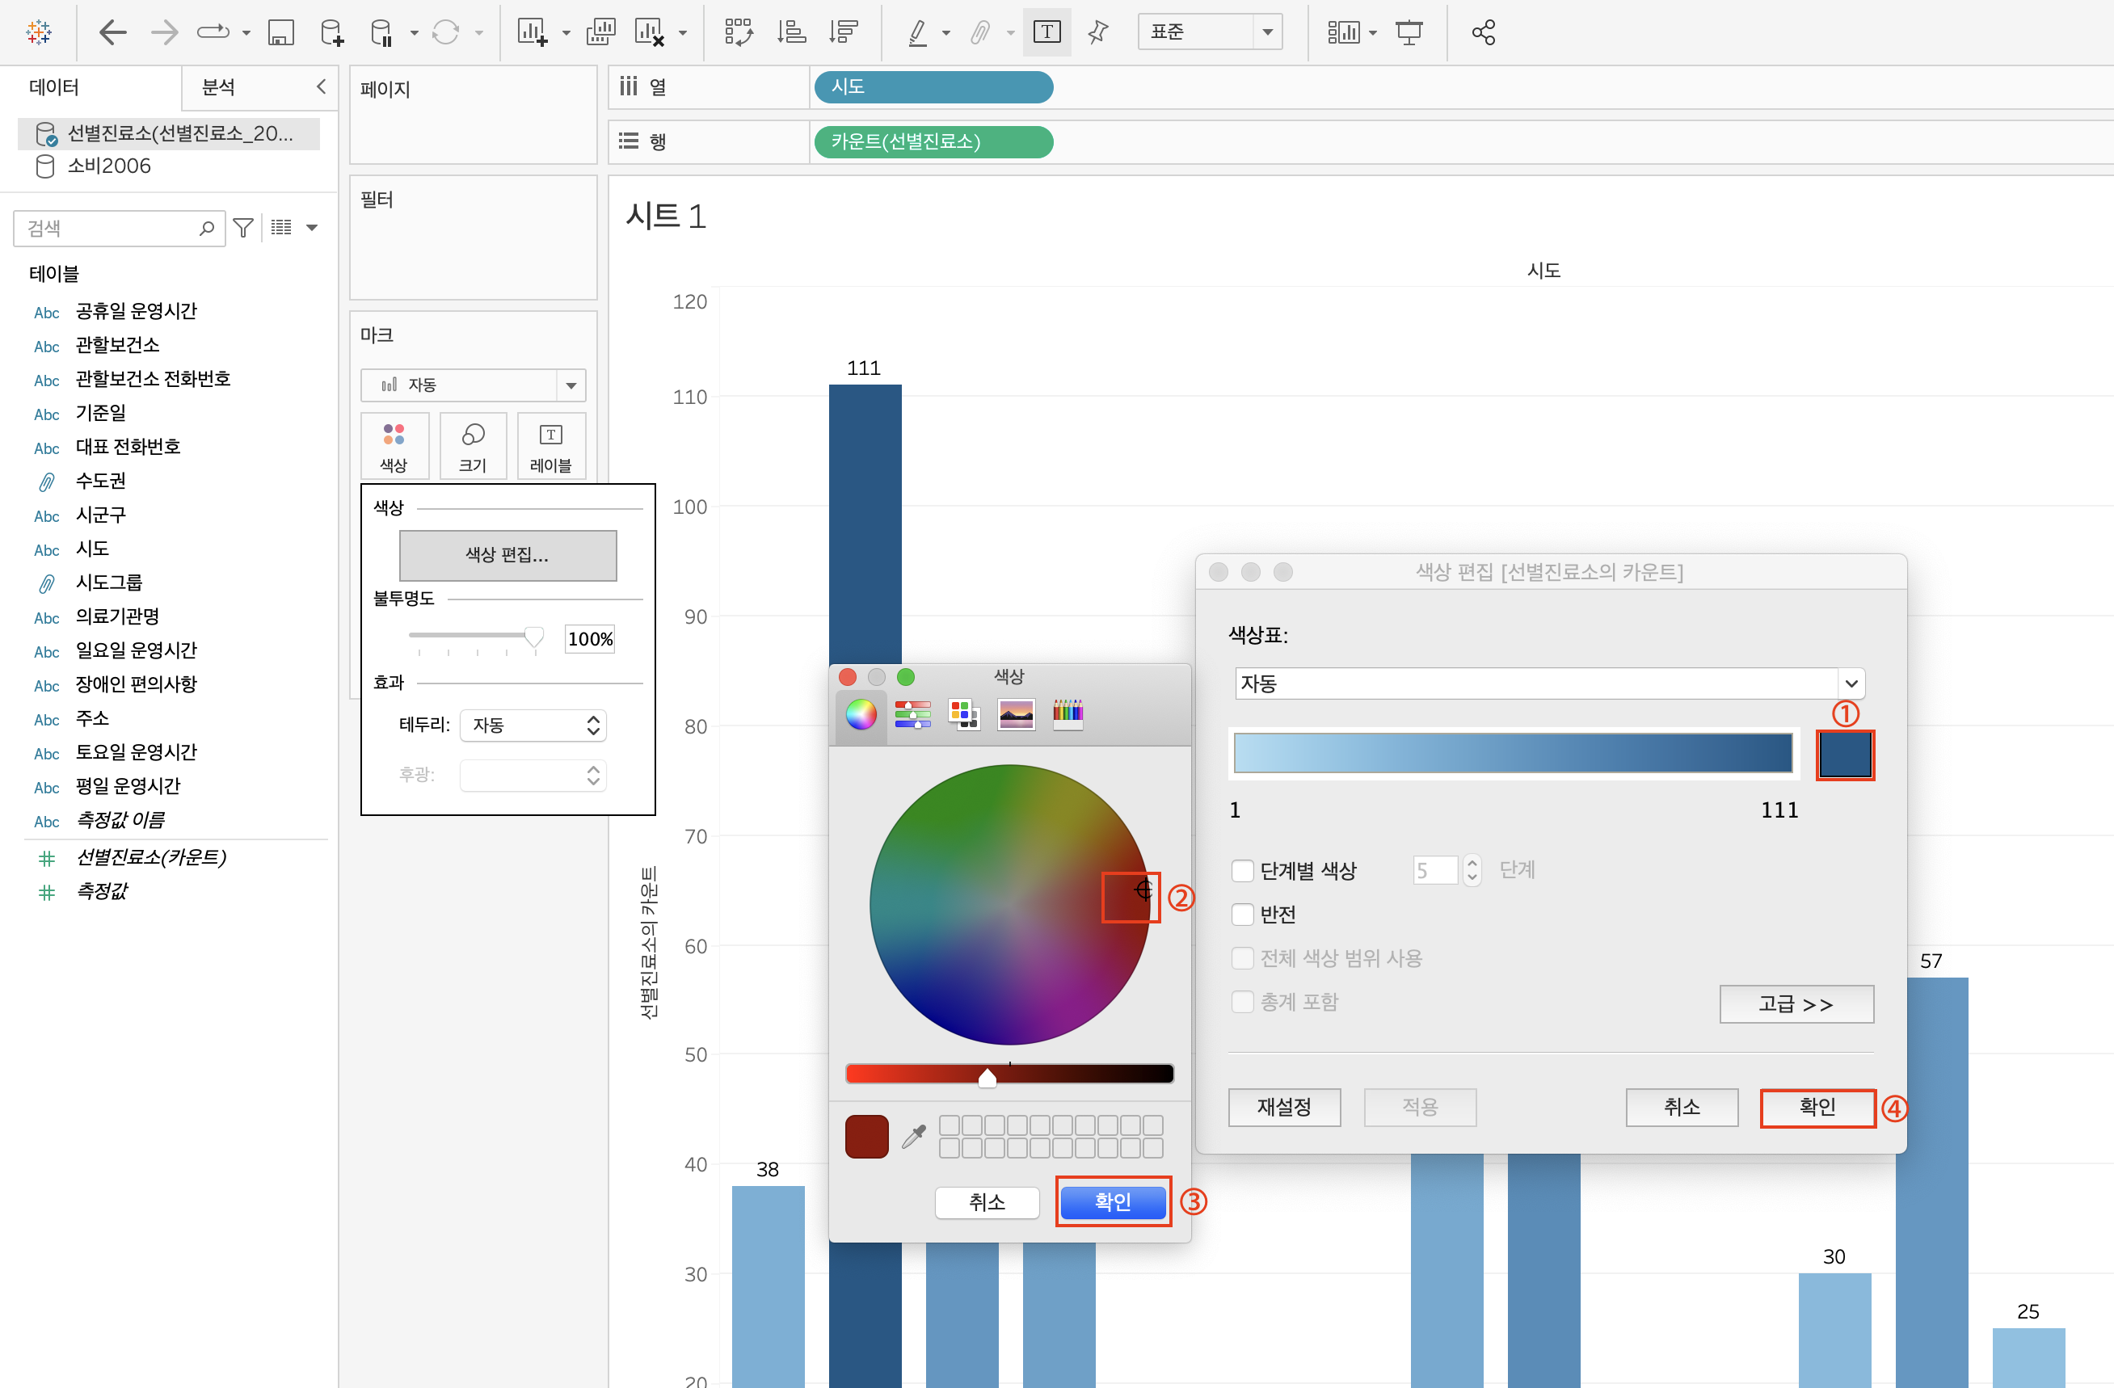Select the eyedropper in color picker
The height and width of the screenshot is (1388, 2114).
tap(913, 1136)
